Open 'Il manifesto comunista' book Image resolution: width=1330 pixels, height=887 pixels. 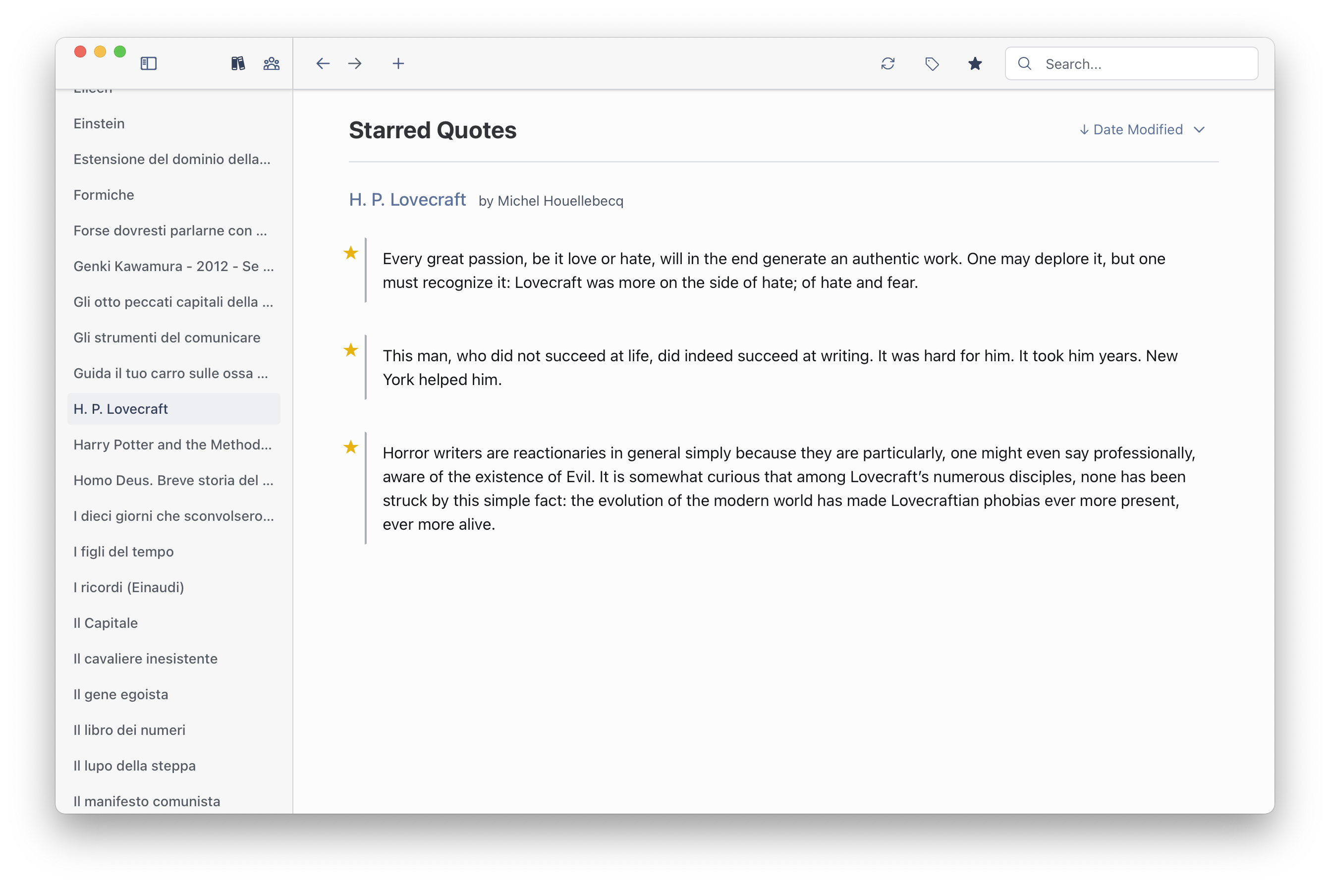point(173,800)
